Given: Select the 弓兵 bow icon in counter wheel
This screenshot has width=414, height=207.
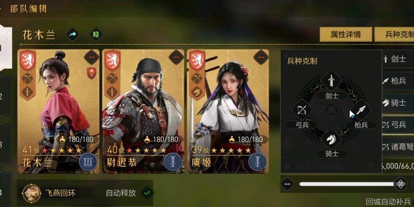Looking at the screenshot, I should click(x=302, y=110).
